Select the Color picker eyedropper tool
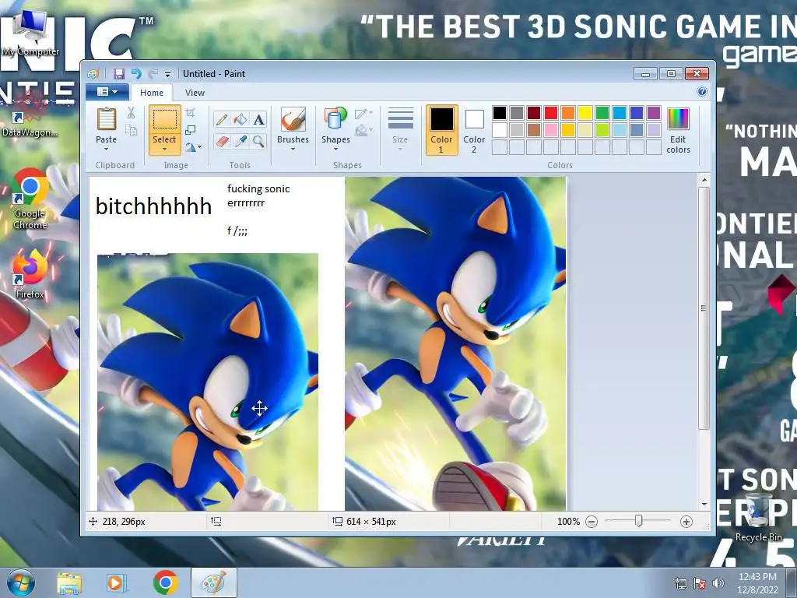 click(240, 142)
